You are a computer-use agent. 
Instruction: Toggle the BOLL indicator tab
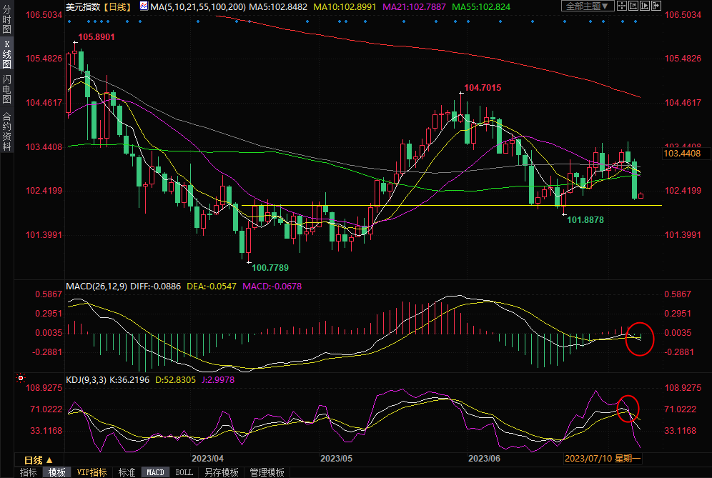[184, 472]
